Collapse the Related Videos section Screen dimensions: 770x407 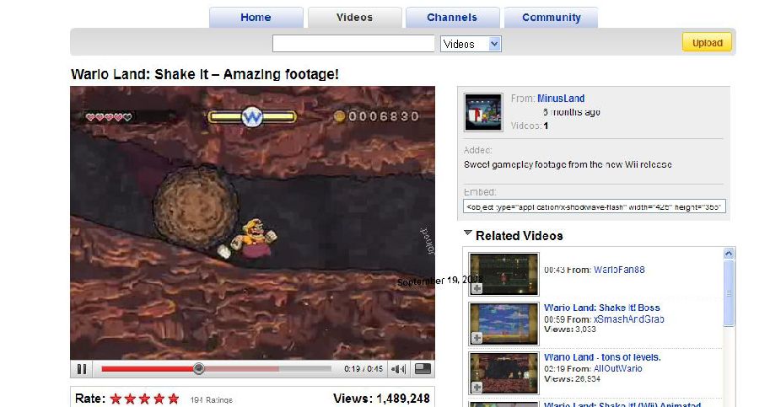(x=467, y=235)
